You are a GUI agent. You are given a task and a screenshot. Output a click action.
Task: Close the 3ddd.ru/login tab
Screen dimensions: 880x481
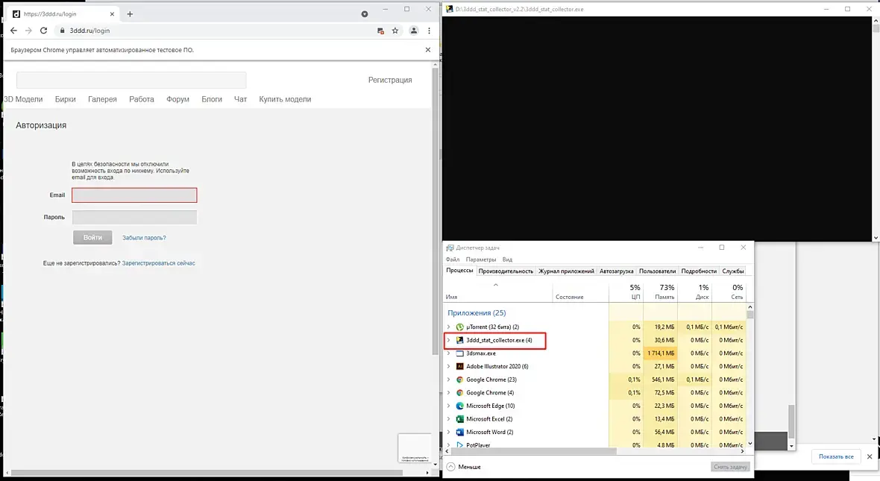tap(113, 14)
